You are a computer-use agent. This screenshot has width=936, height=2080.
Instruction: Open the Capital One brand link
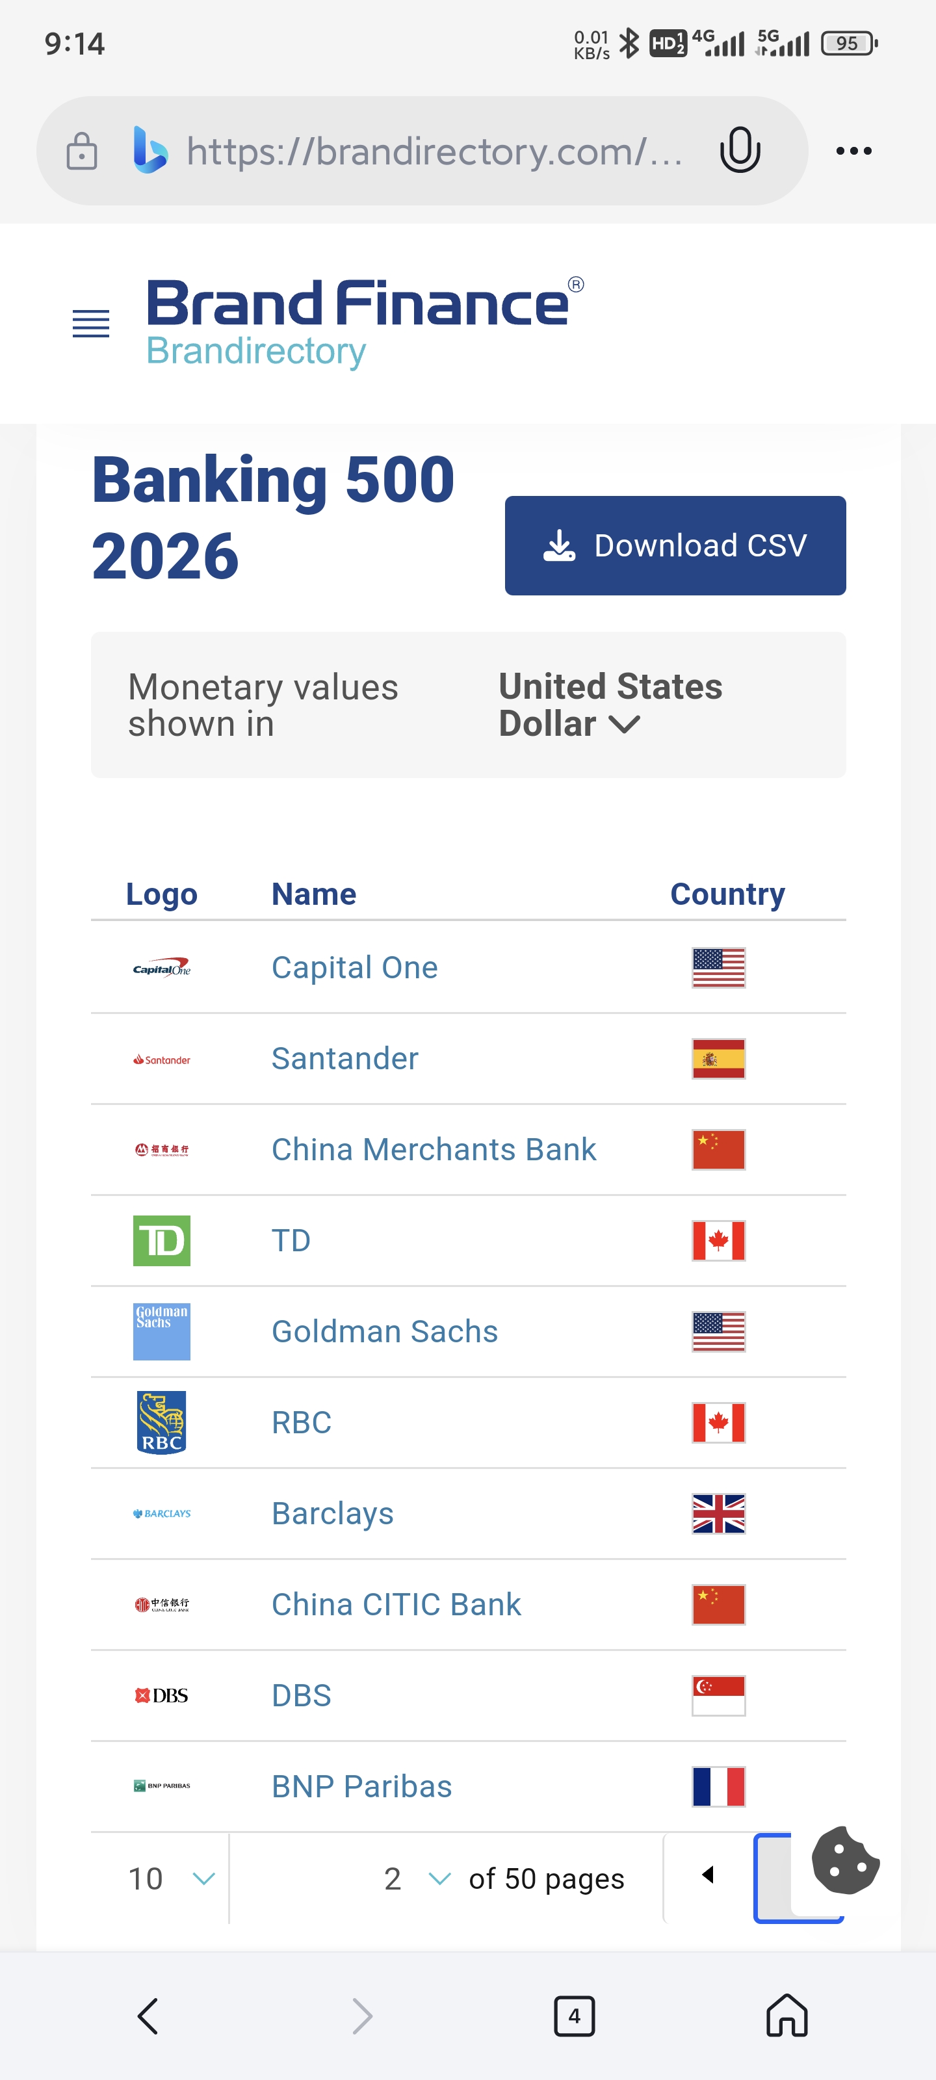point(354,967)
